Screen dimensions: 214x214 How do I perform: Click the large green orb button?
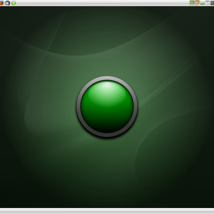coord(107,106)
